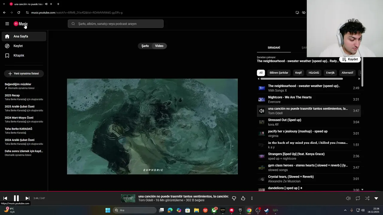383x215 pixels.
Task: Go to Ana Sayfa home page
Action: click(x=24, y=36)
